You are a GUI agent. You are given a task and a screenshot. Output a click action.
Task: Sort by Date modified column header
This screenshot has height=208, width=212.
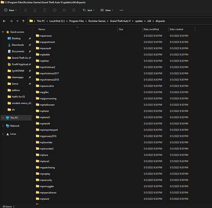(x=151, y=30)
